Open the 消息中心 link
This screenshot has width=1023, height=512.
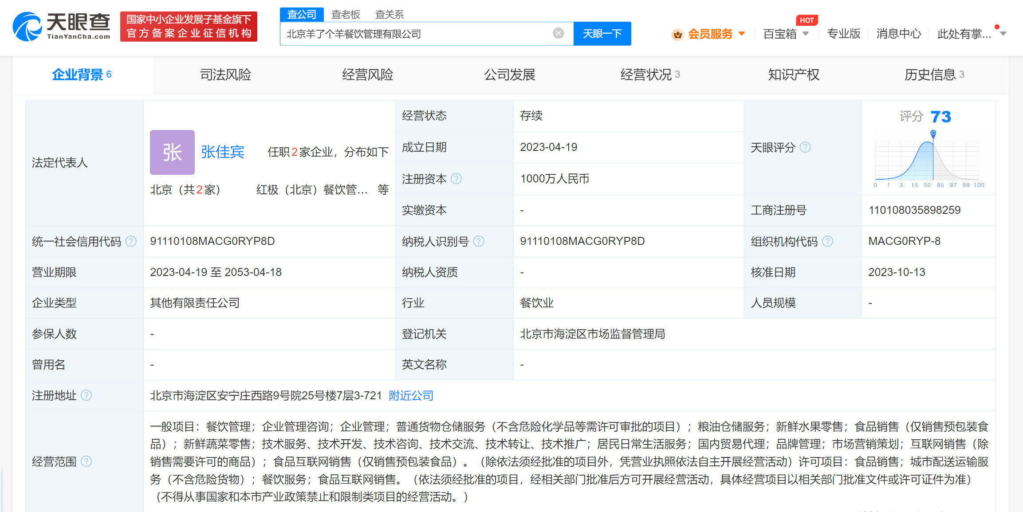pos(898,34)
